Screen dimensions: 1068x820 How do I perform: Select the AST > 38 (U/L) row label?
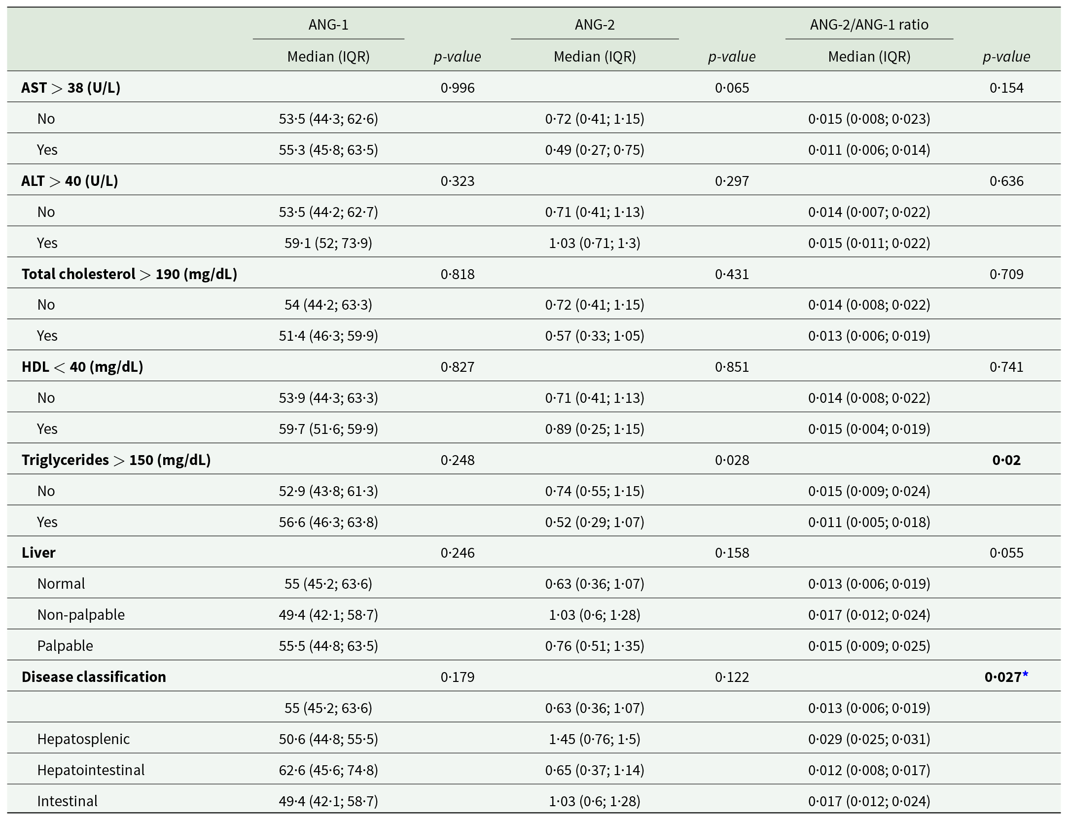point(71,88)
